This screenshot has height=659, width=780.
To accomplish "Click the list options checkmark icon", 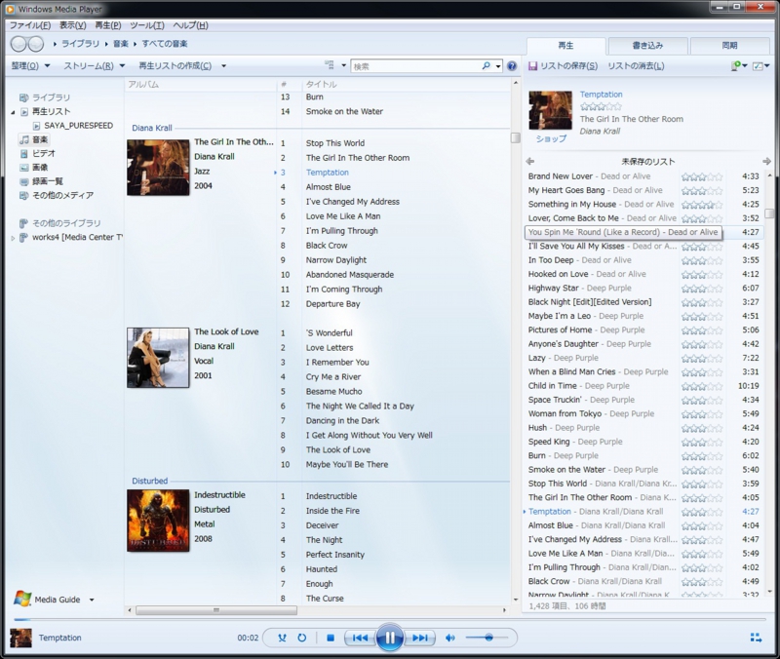I will 758,65.
